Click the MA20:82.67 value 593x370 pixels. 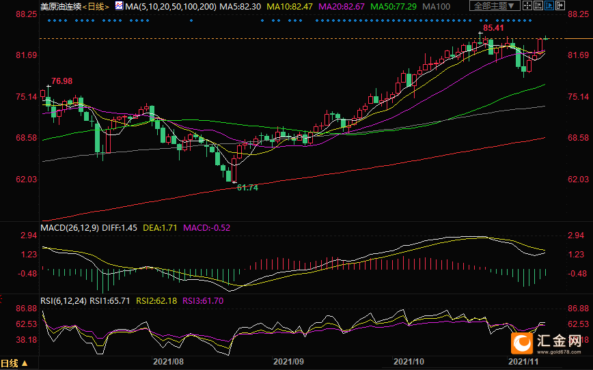[342, 6]
